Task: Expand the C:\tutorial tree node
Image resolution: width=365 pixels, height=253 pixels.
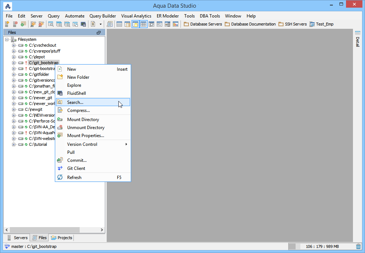Action: pyautogui.click(x=14, y=144)
